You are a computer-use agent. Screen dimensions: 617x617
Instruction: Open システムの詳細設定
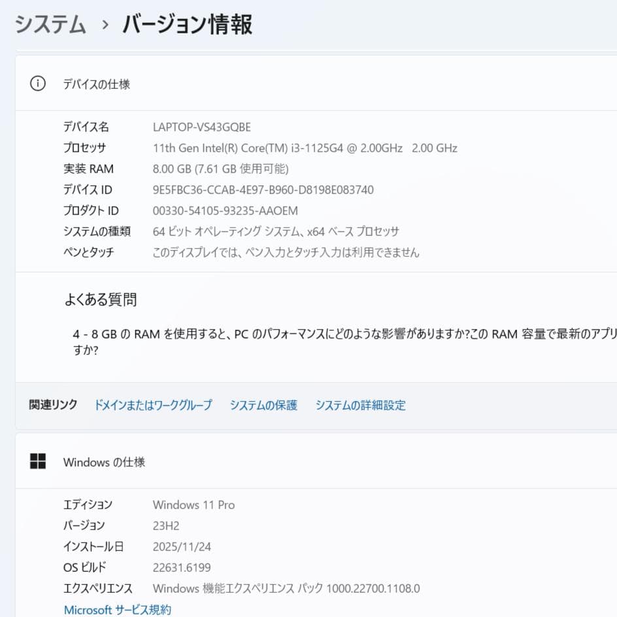361,405
